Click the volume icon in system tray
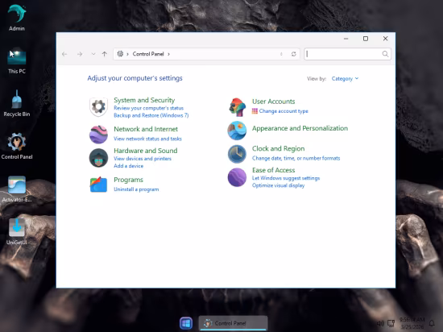The height and width of the screenshot is (332, 443). tap(380, 323)
